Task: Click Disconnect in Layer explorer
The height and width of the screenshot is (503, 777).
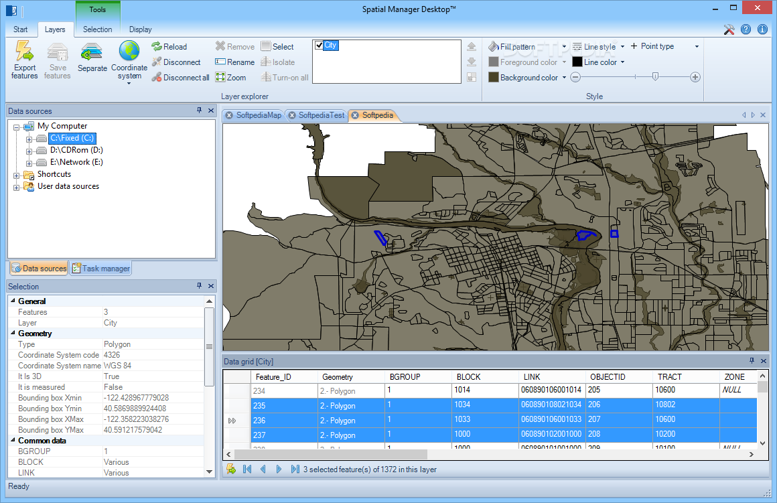Action: [176, 62]
